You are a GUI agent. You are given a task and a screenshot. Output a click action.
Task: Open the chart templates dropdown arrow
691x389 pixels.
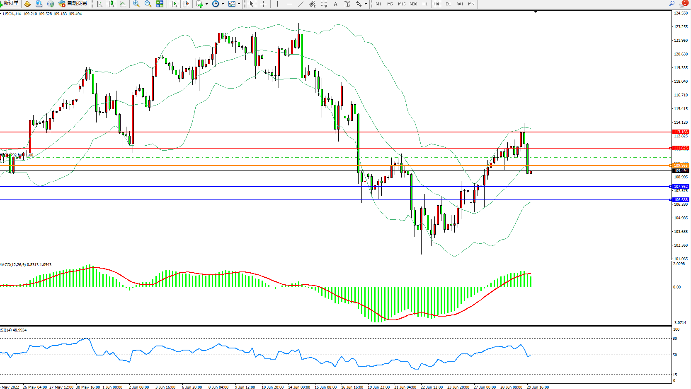[x=239, y=4]
